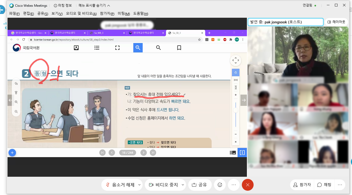Click the plus button above the zoom slider
Viewport: 352px width, 195px height.
(236, 95)
